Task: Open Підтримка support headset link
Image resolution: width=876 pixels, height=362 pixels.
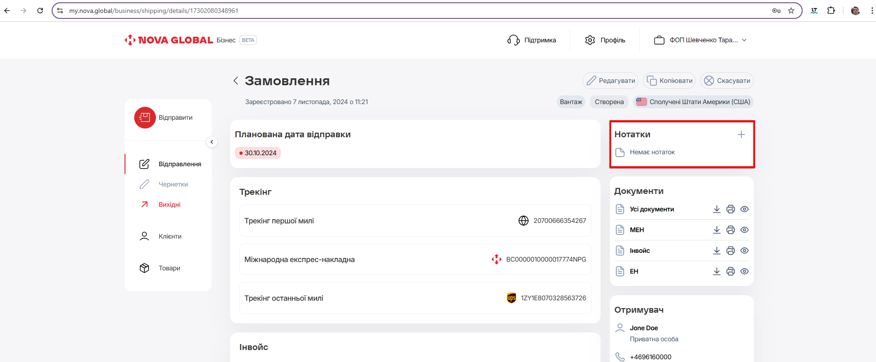Action: (x=531, y=40)
